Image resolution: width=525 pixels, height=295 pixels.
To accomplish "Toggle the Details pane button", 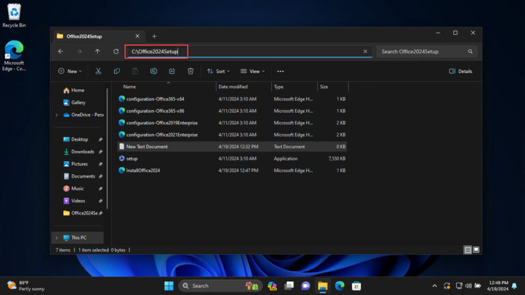I will tap(461, 71).
